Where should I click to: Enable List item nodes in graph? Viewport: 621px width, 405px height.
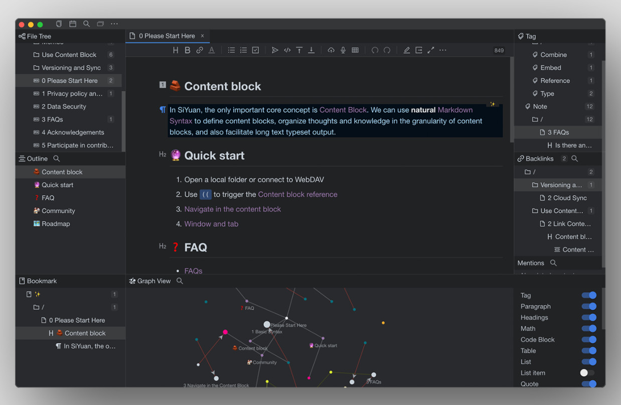(587, 373)
